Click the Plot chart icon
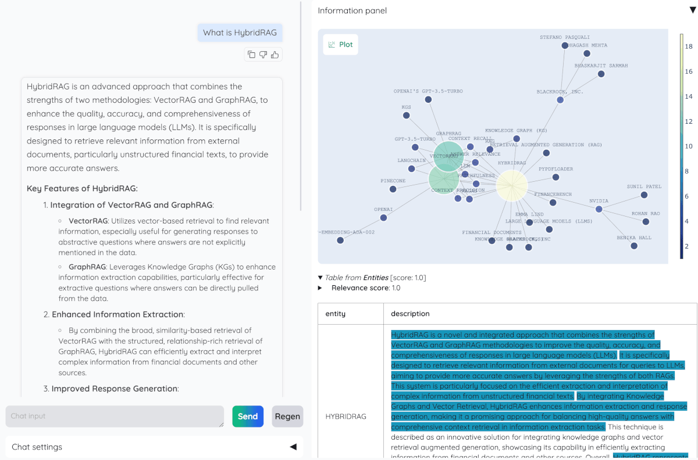The height and width of the screenshot is (460, 698). pos(331,44)
